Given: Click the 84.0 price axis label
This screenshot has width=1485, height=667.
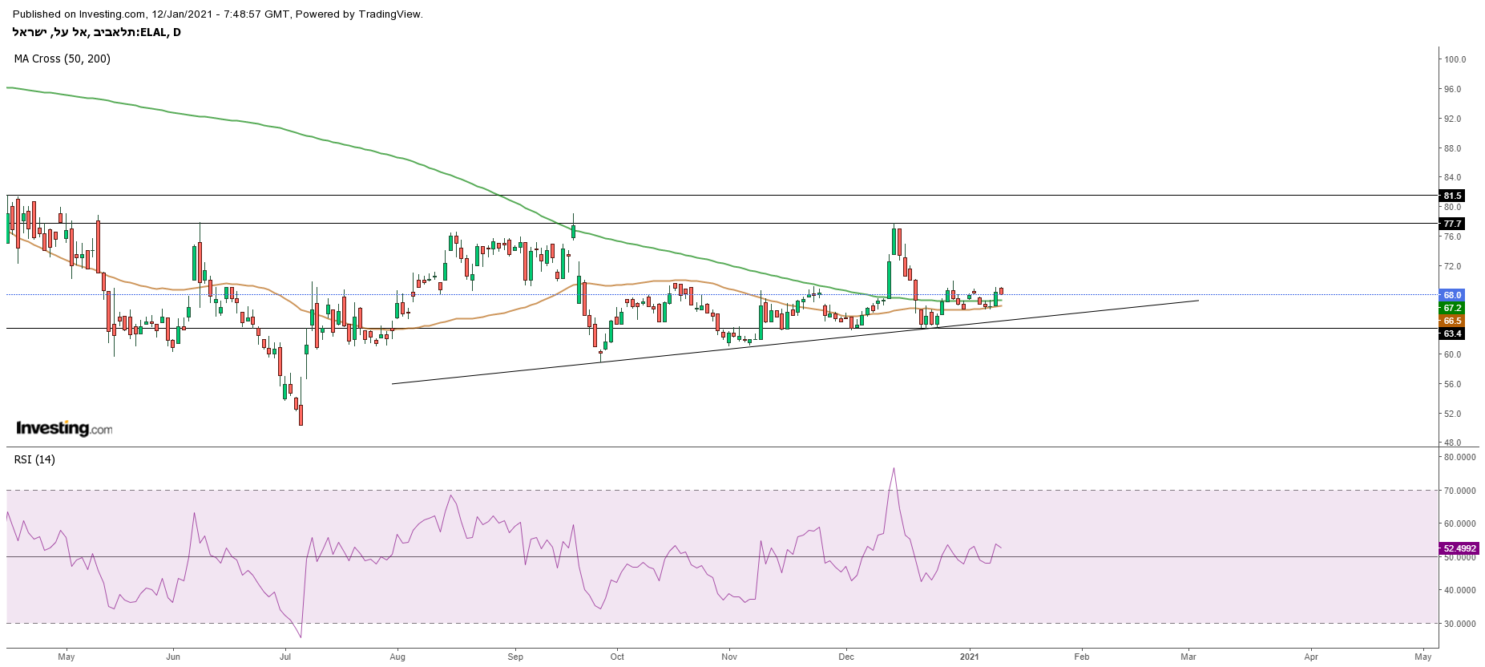Looking at the screenshot, I should pyautogui.click(x=1452, y=177).
